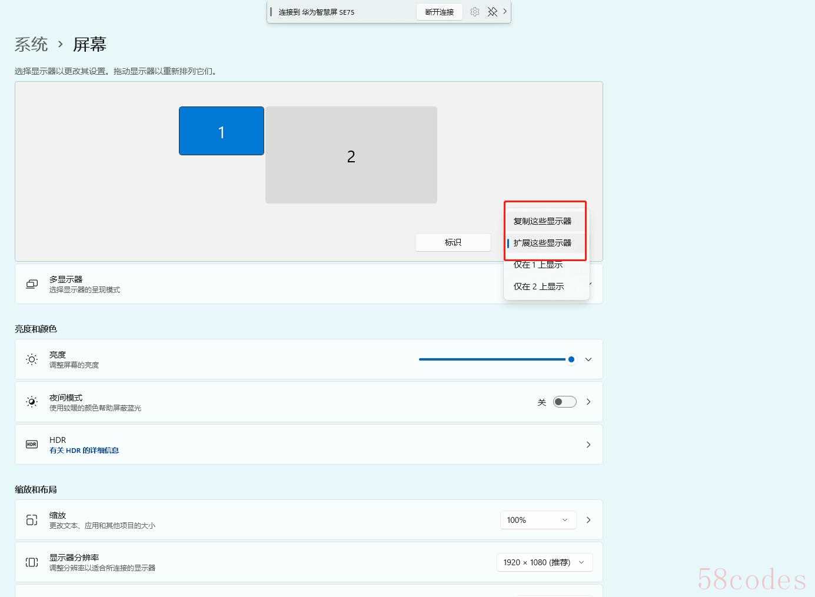815x597 pixels.
Task: Click the 亮度和颜色 section heading
Action: (x=36, y=329)
